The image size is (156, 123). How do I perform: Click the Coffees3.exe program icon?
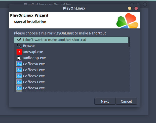pyautogui.click(x=19, y=82)
